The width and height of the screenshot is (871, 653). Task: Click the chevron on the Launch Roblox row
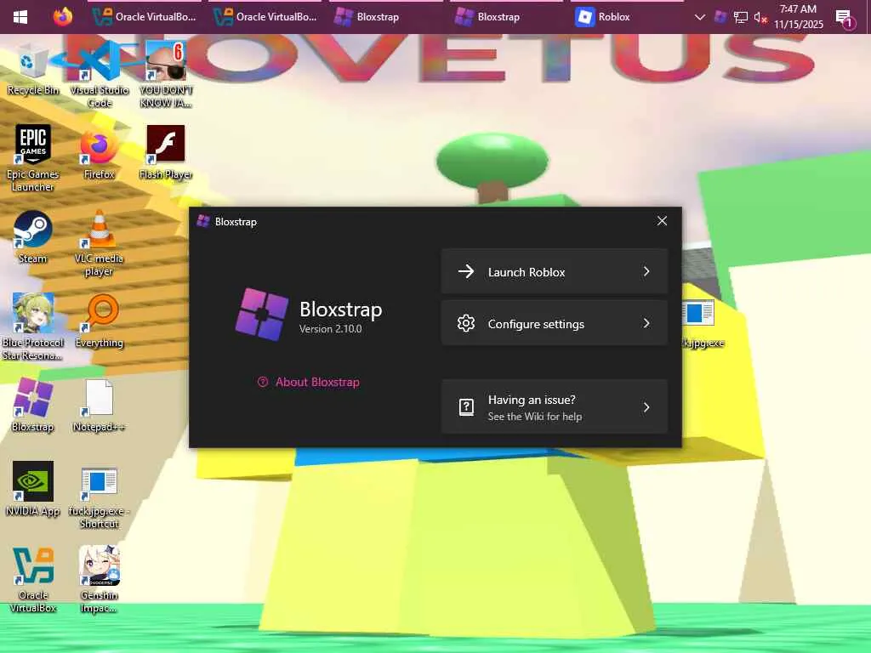click(x=646, y=271)
